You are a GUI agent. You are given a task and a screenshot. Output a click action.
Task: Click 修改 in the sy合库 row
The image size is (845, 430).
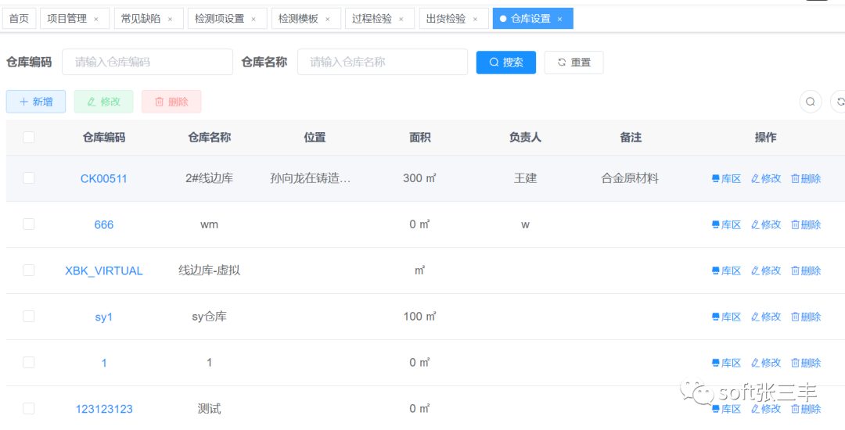pos(766,317)
